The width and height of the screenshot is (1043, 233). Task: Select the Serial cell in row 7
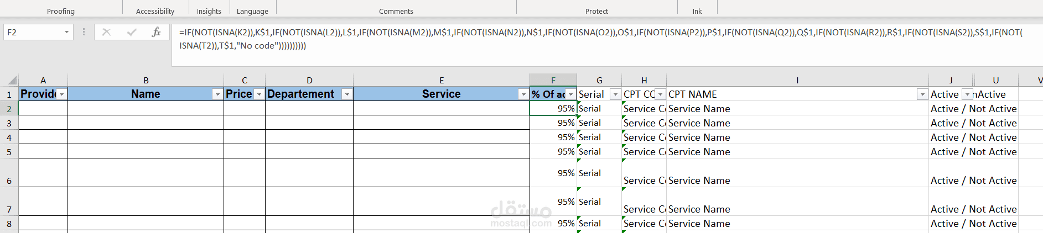coord(599,202)
